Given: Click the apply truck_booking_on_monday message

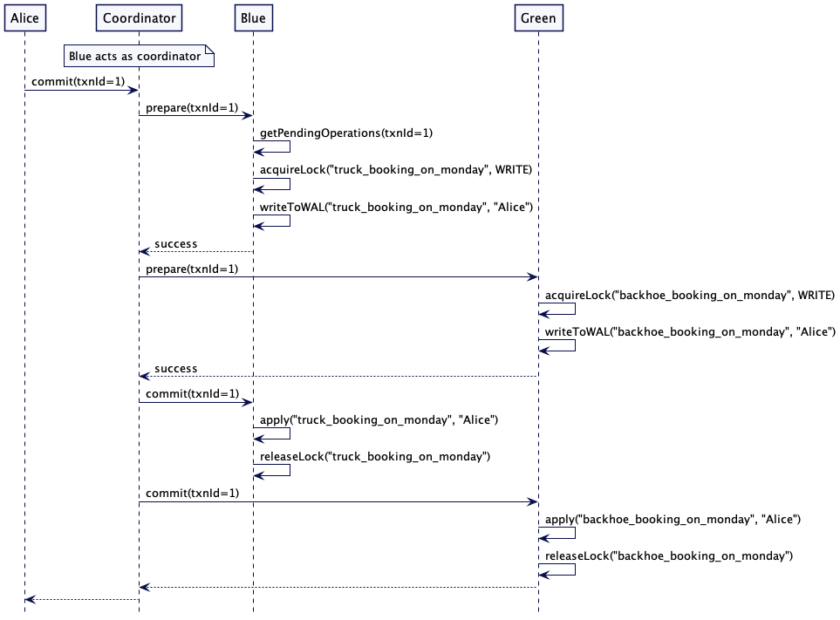Looking at the screenshot, I should pos(379,420).
